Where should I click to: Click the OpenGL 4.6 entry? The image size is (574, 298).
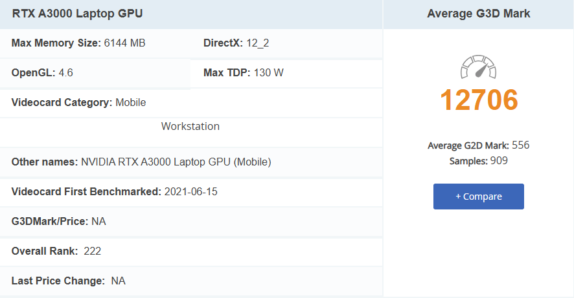(x=42, y=72)
